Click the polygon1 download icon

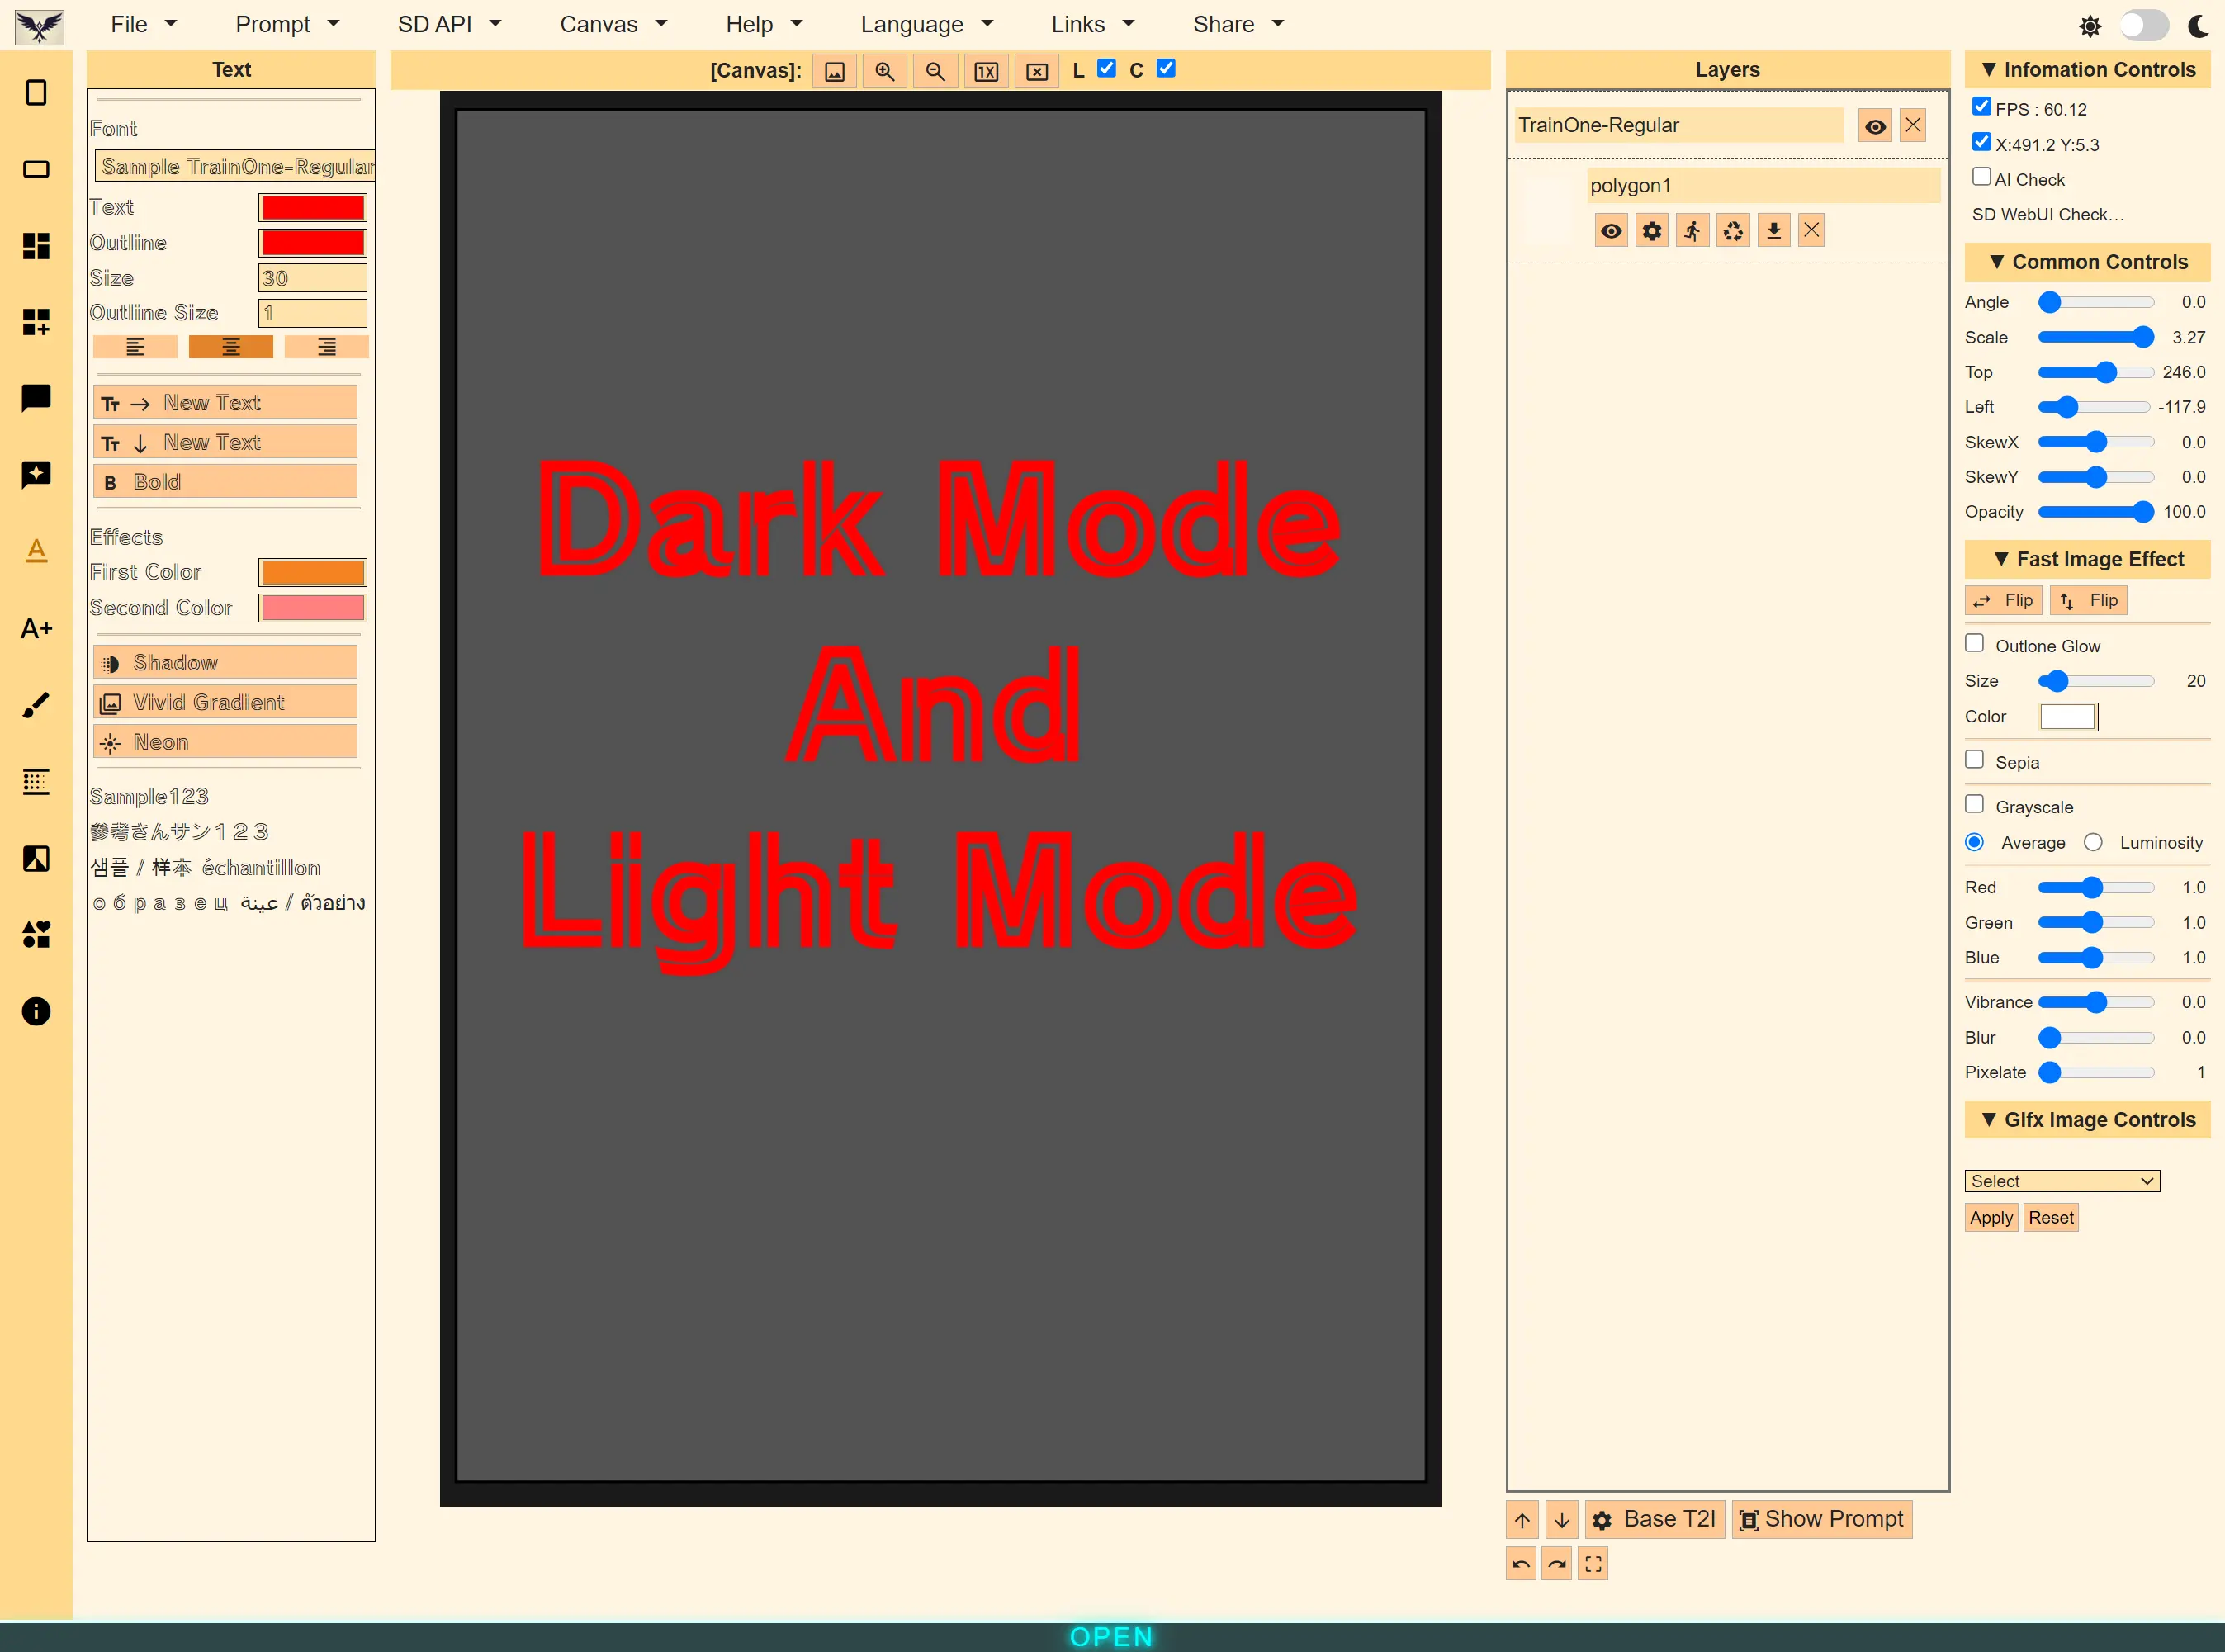1773,231
